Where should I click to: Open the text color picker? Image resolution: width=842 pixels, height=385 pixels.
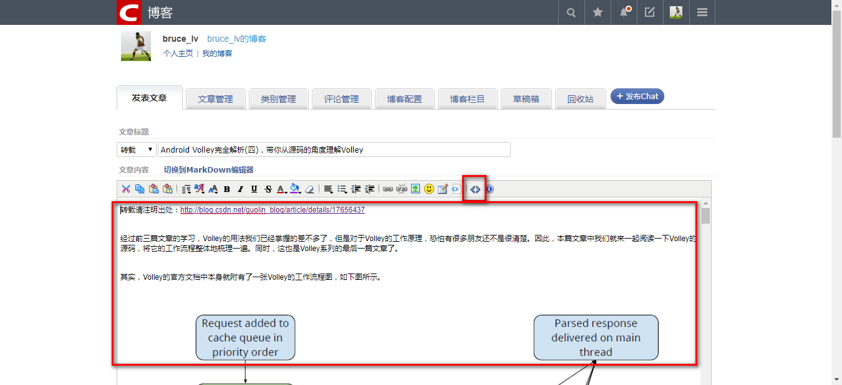click(281, 189)
